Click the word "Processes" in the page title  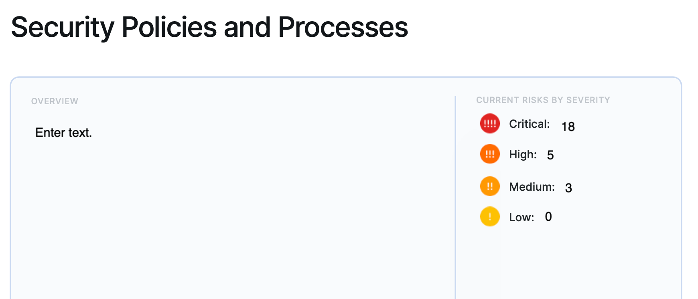point(343,27)
